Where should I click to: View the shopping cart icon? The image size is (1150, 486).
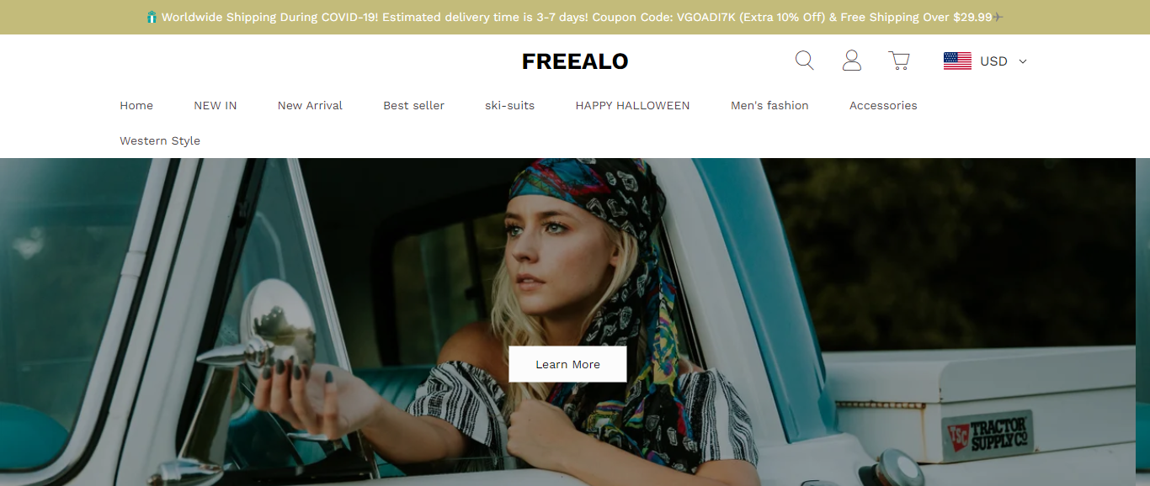coord(899,61)
